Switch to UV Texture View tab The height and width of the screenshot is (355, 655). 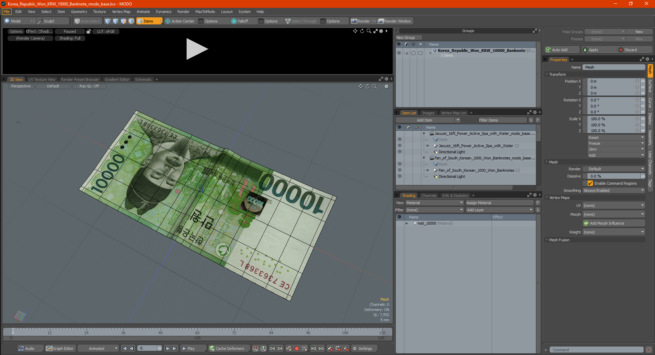click(42, 80)
